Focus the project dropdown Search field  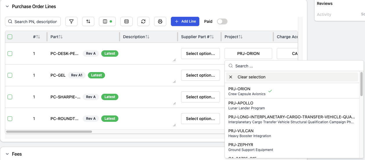click(294, 66)
